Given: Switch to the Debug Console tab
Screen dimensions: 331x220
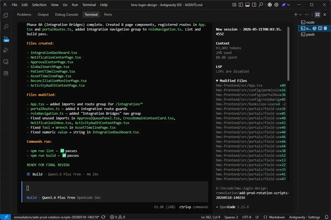Looking at the screenshot, I should click(x=66, y=15).
